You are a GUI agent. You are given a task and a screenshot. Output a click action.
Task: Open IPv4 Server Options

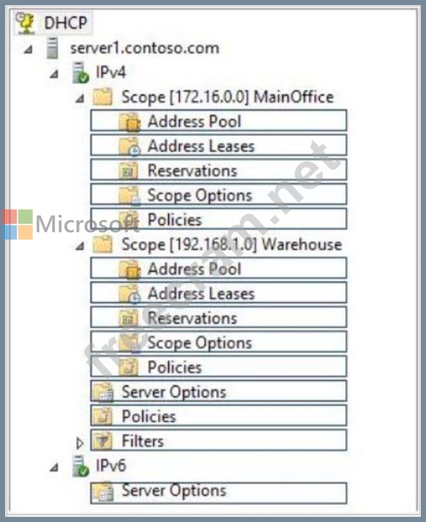219,391
